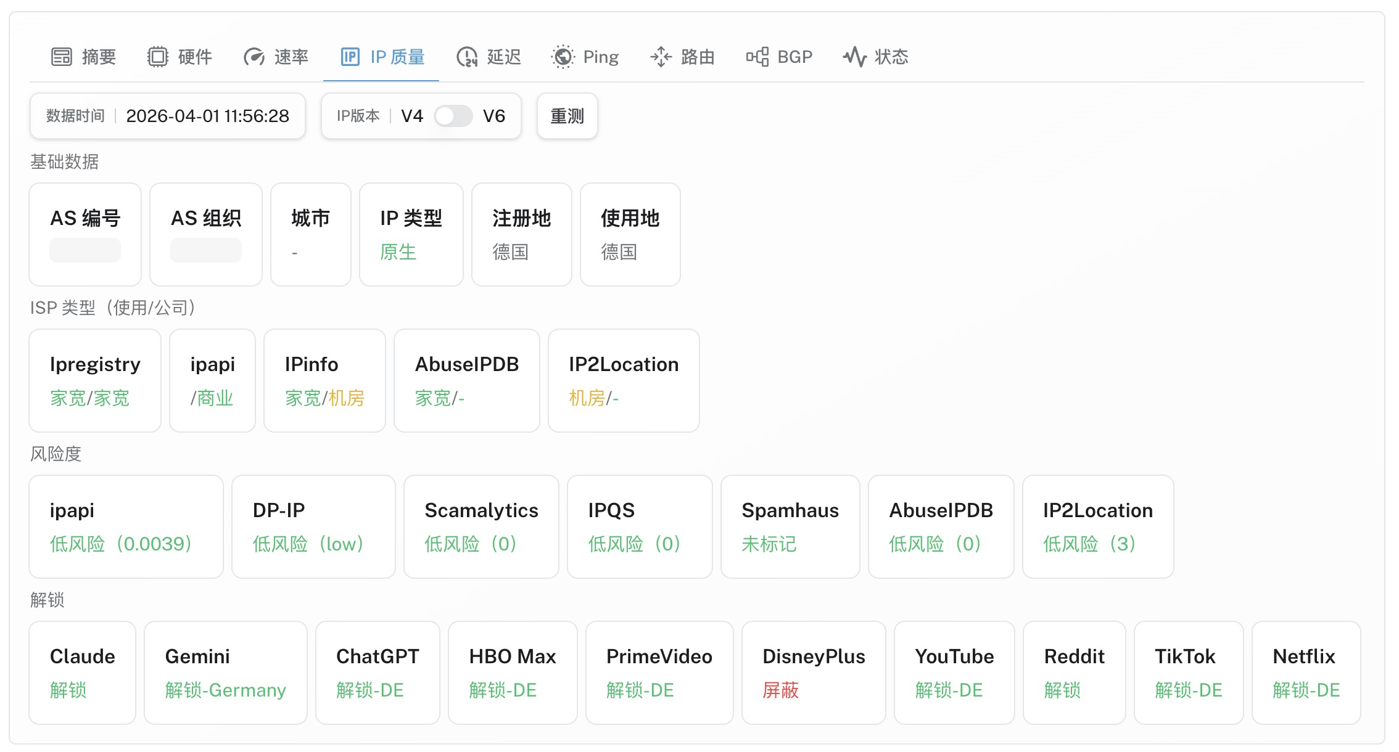Click the 解锁 section heading

coord(47,600)
